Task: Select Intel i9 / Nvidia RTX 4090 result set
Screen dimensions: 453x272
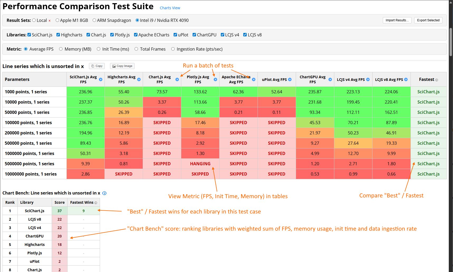Action: pos(137,20)
